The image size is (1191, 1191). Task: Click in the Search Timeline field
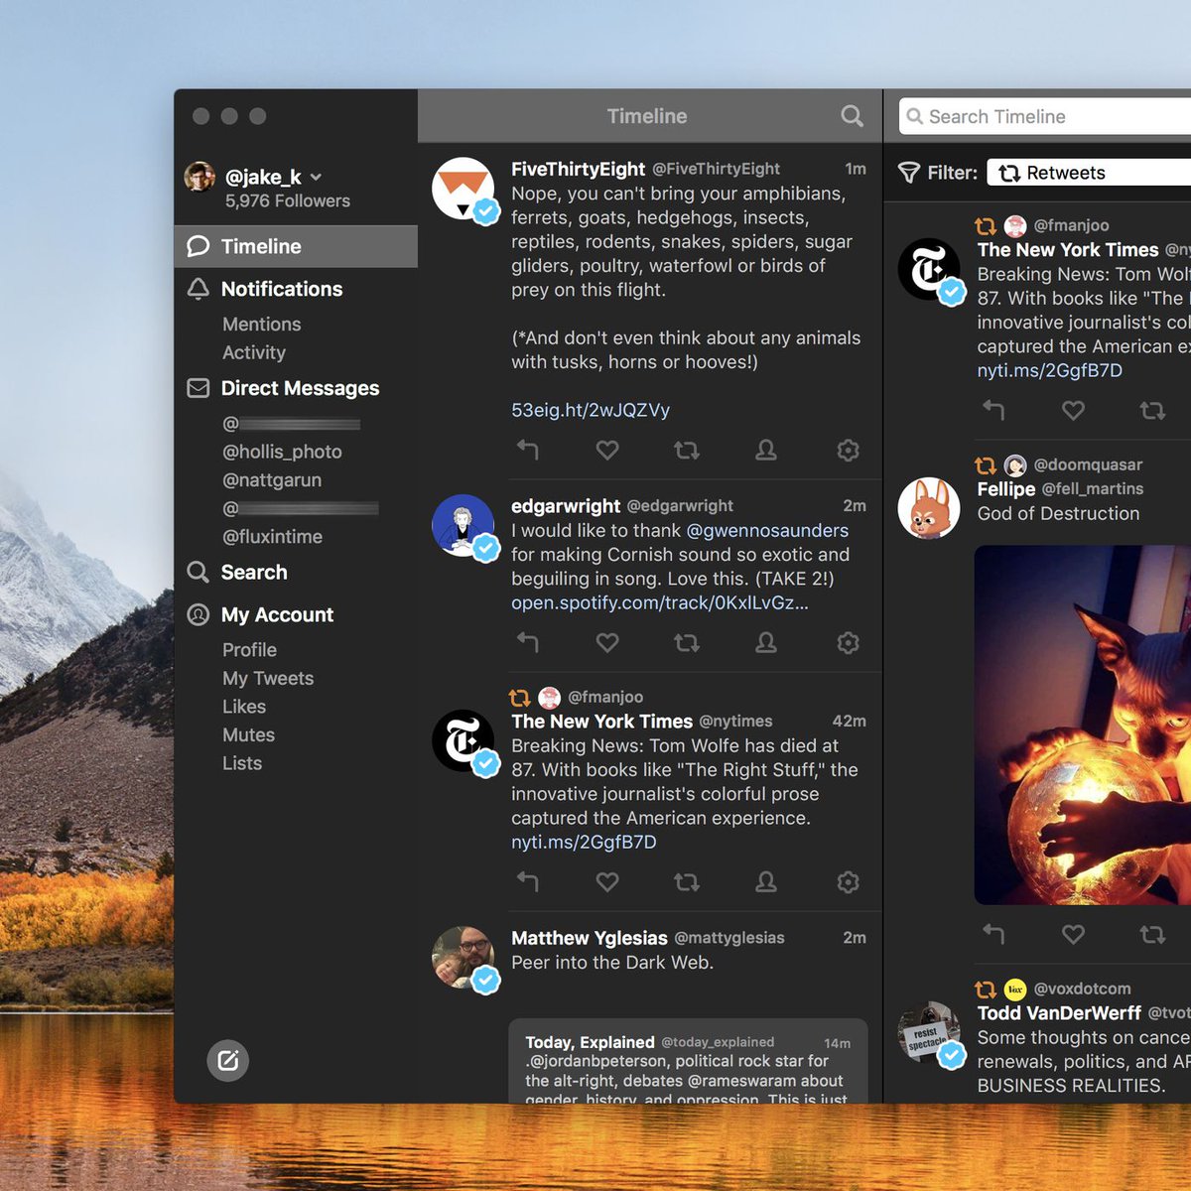click(1045, 116)
